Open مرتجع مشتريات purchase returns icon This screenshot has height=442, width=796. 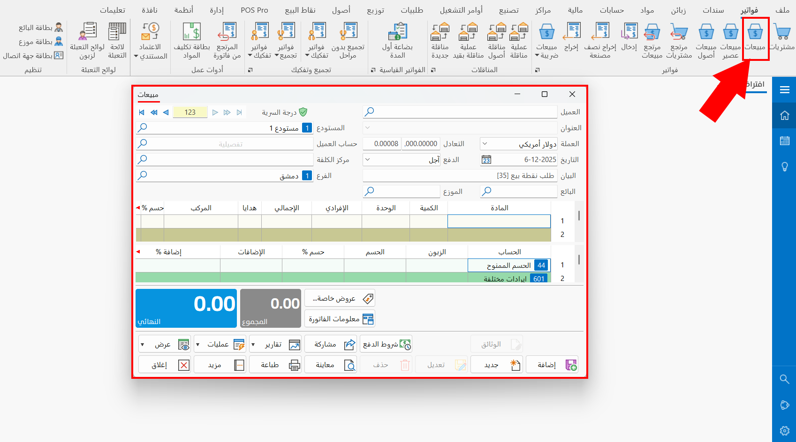[x=679, y=41]
